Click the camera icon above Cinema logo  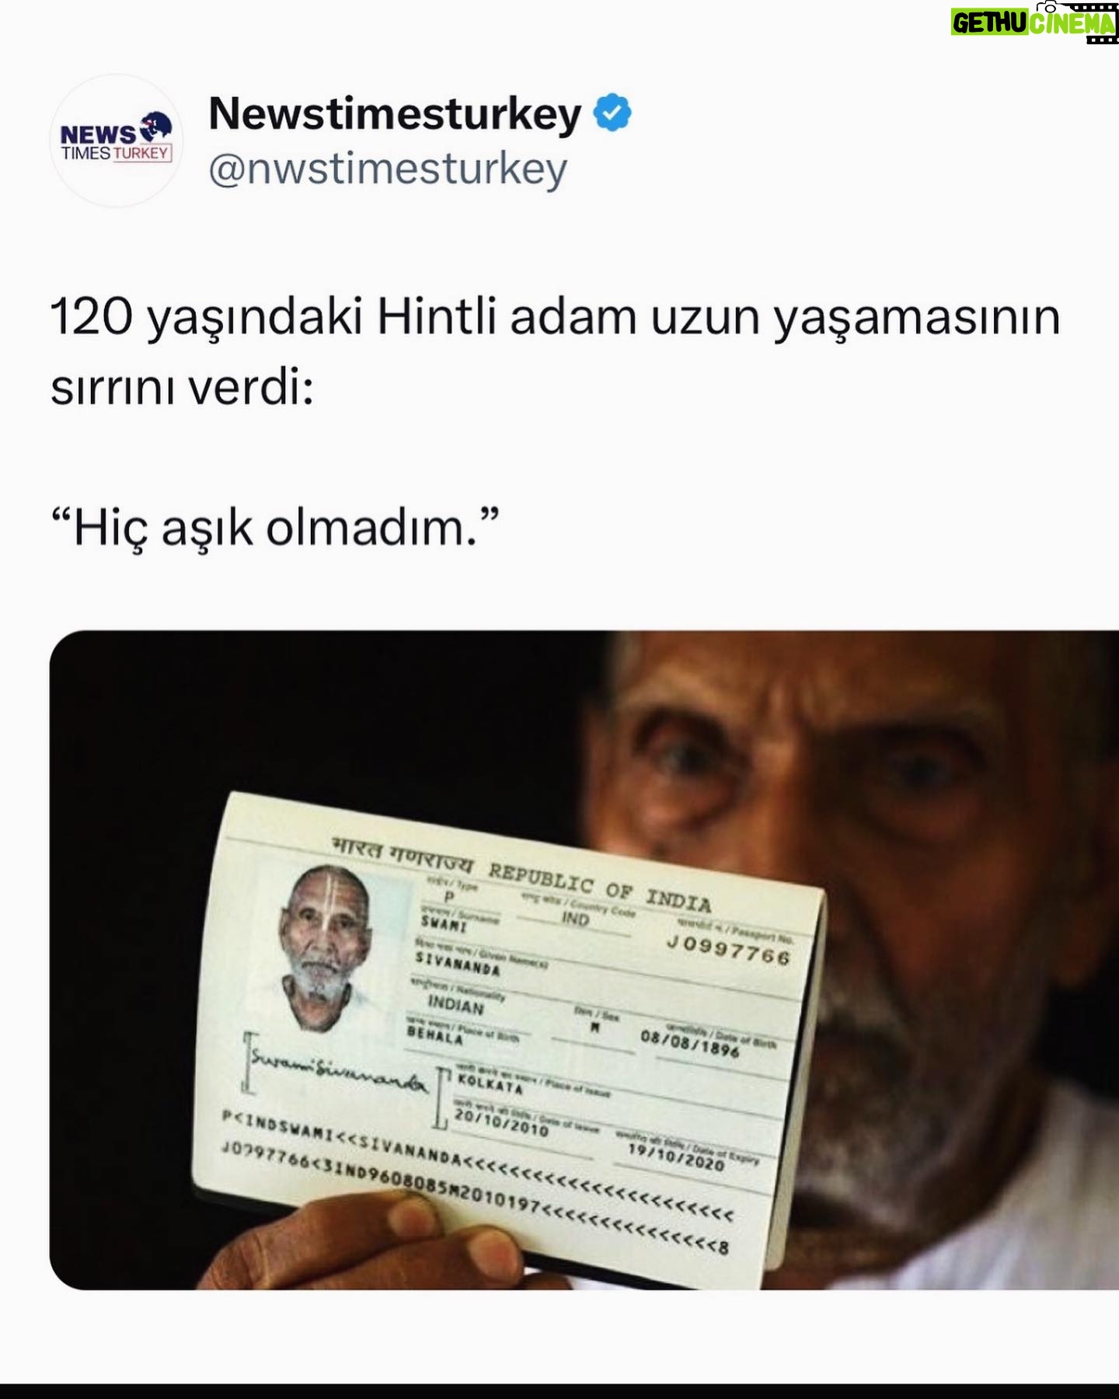[x=1051, y=8]
